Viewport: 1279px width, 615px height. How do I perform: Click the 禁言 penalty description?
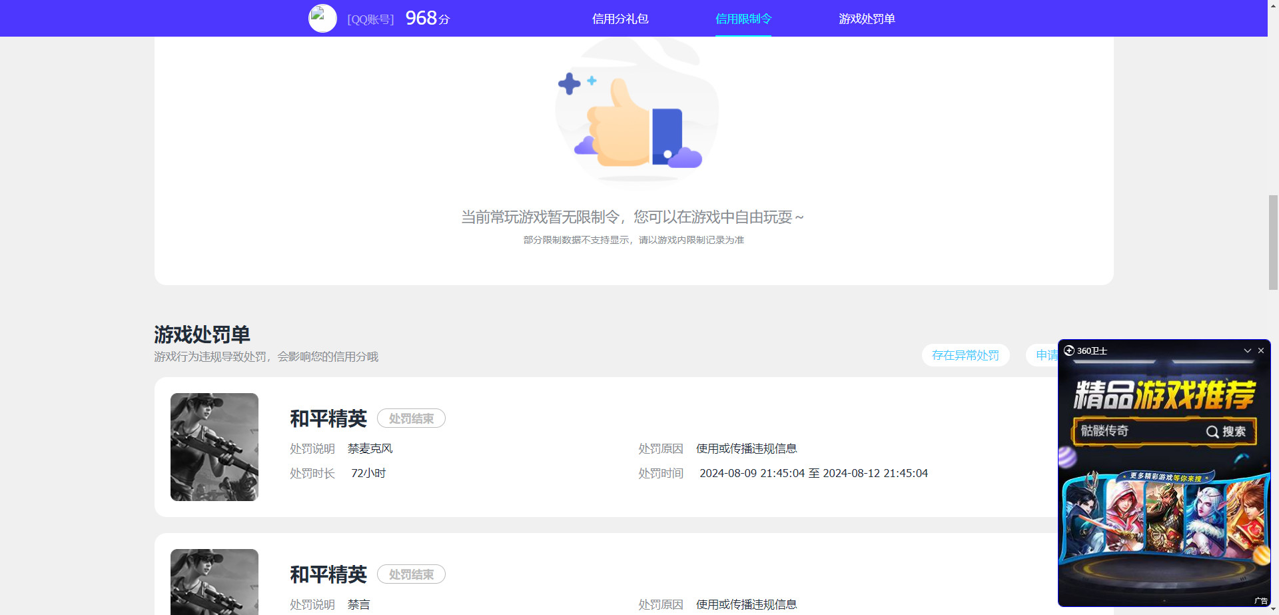[358, 604]
